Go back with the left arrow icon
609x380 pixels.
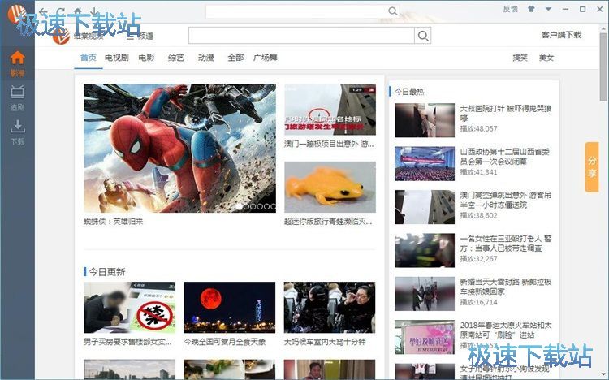[43, 11]
